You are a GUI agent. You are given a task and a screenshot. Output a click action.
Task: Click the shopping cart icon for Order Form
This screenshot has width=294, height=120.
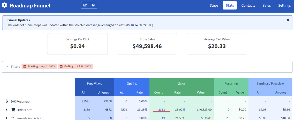(x=13, y=110)
